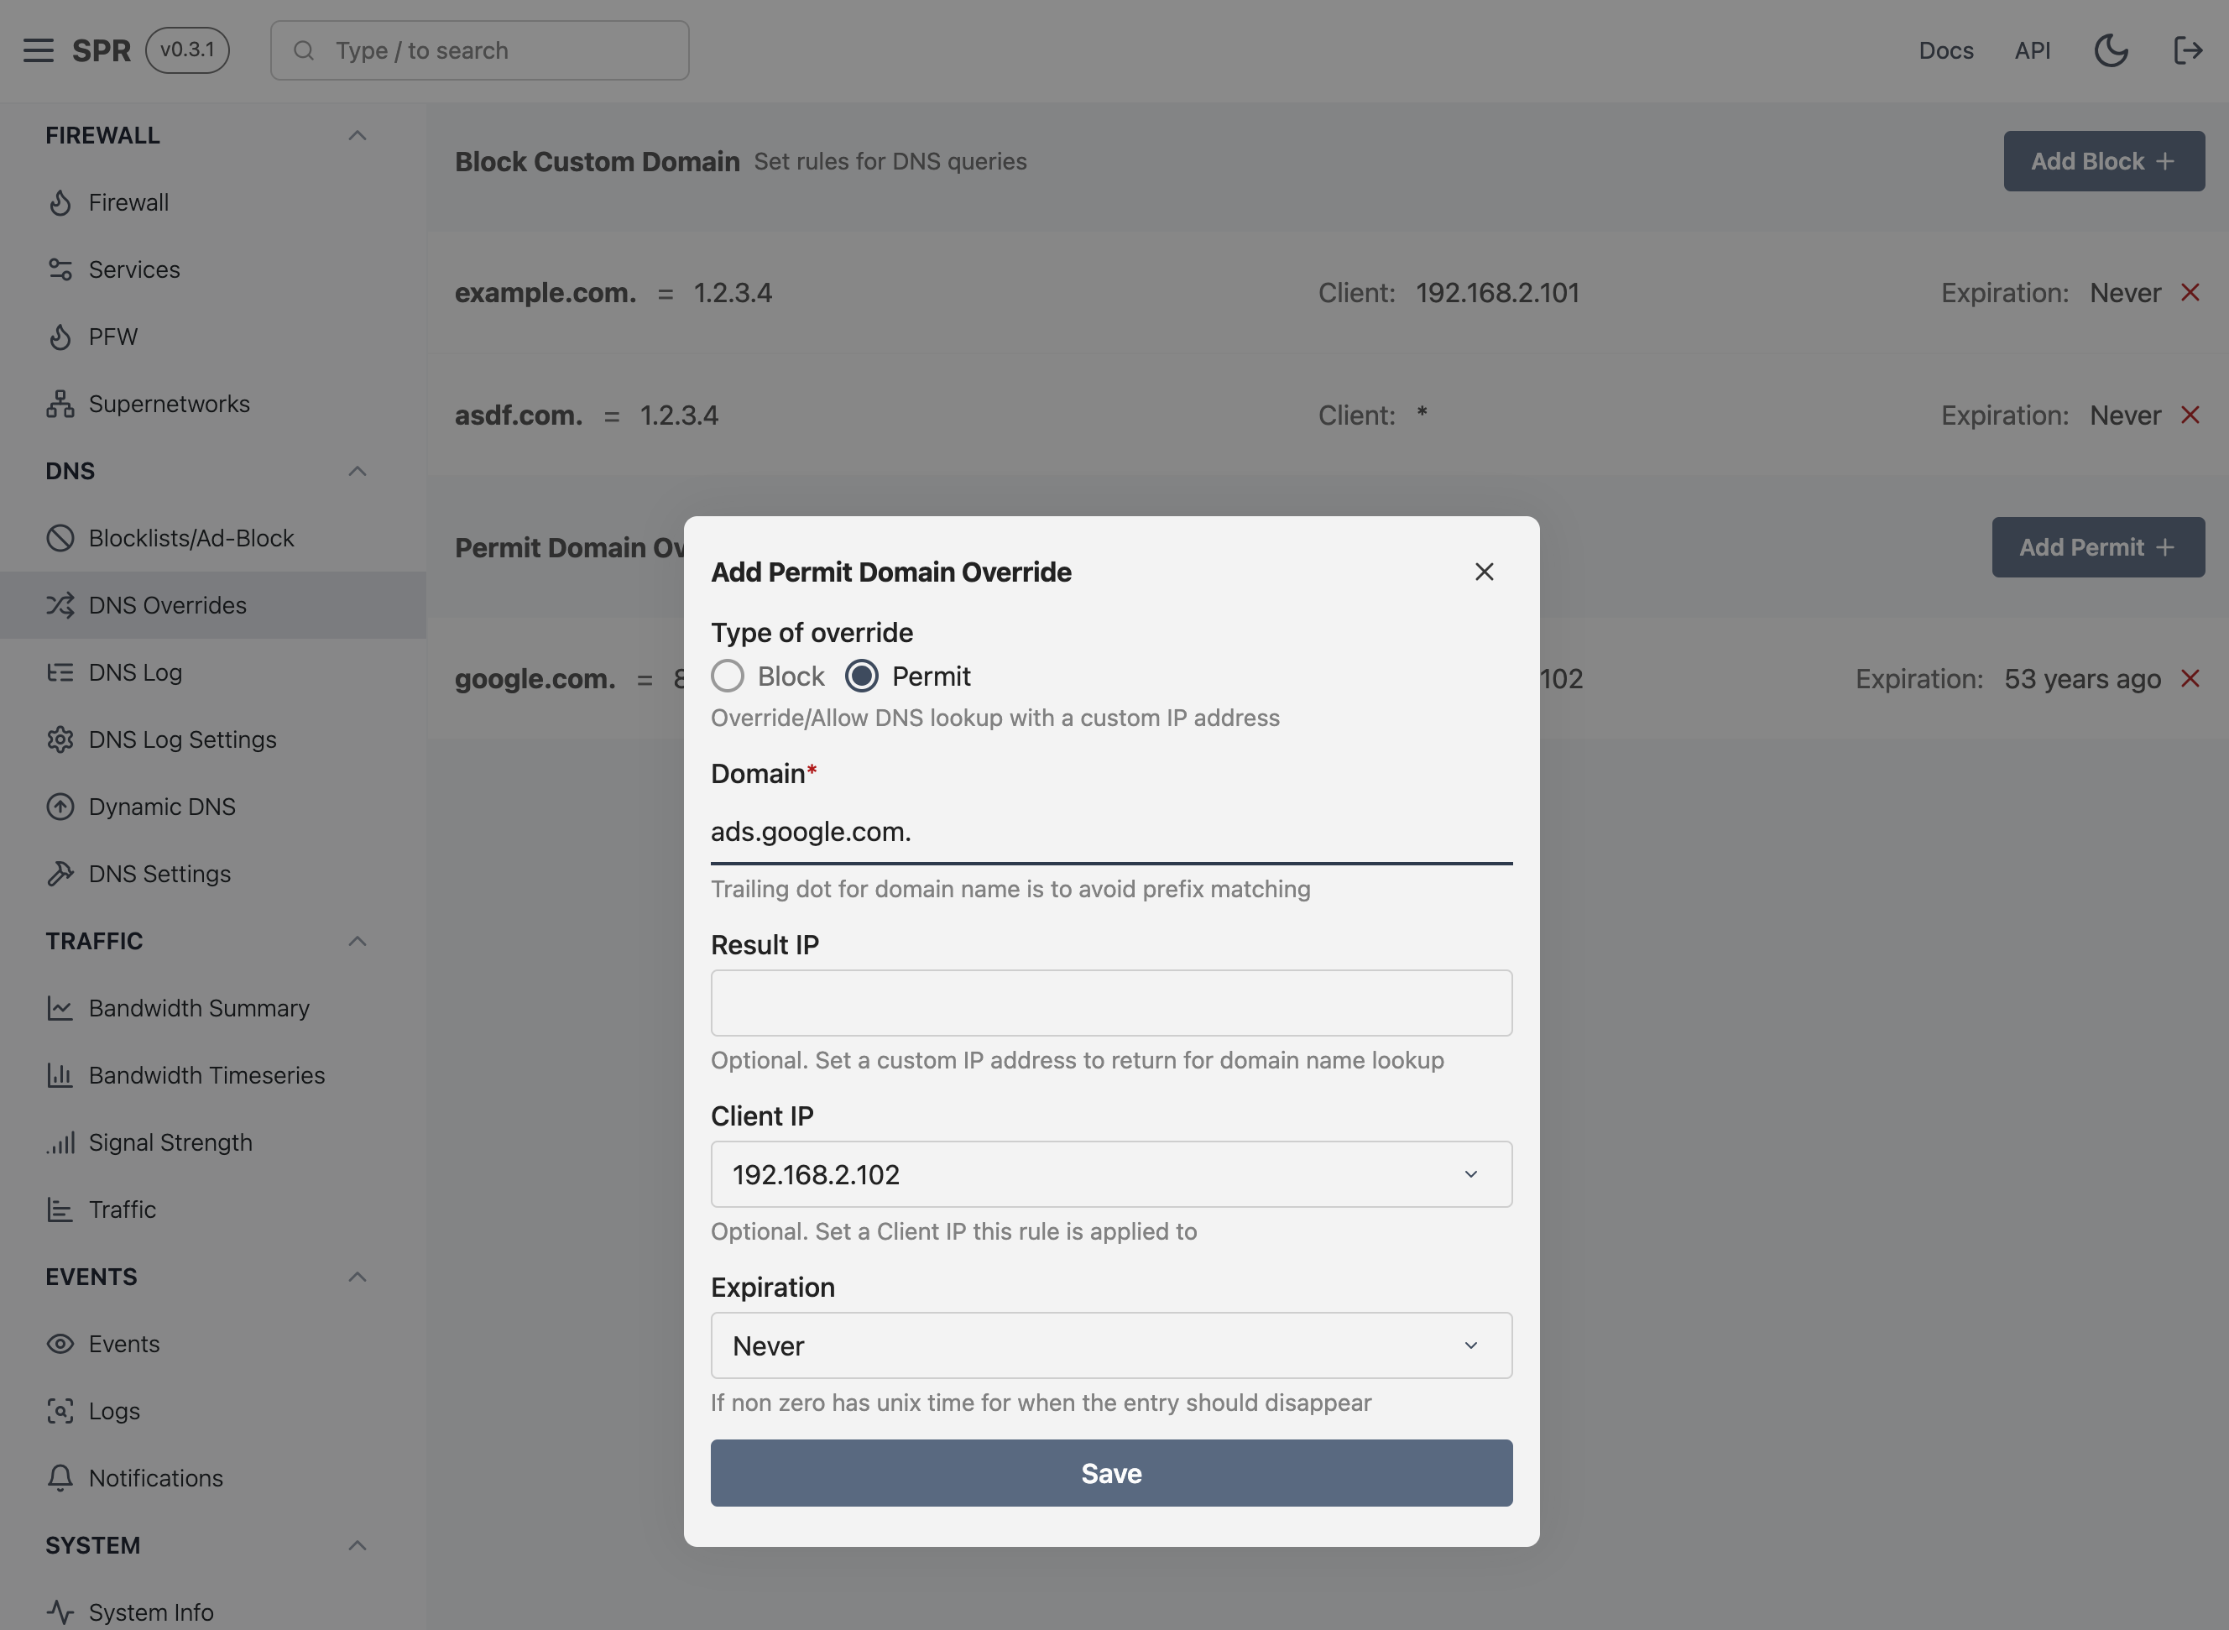Click the Bandwidth Summary chart icon
Screen dimensions: 2229x1630
(60, 1007)
